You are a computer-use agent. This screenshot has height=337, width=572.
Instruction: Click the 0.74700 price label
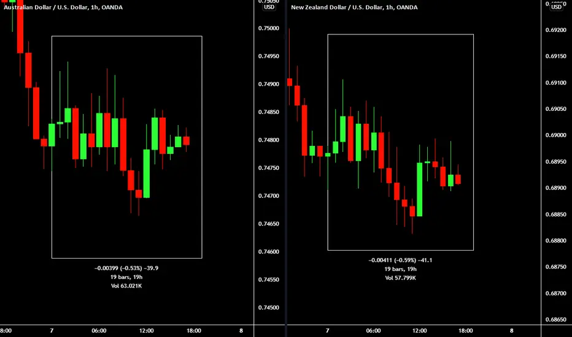[268, 196]
